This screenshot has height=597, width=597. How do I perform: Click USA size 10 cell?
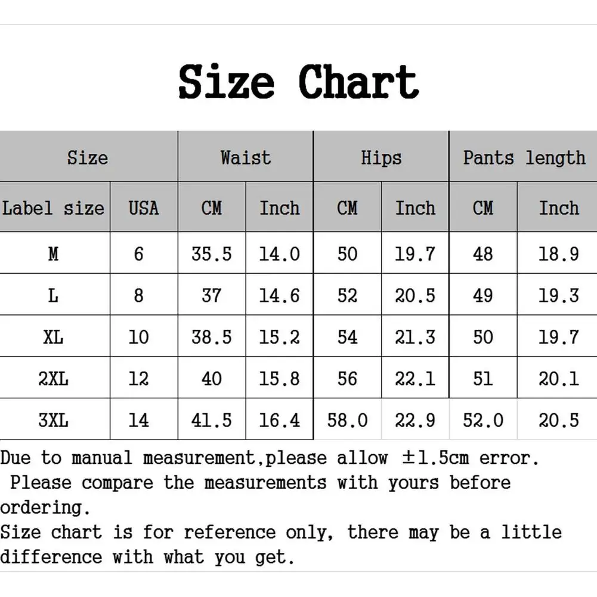click(x=138, y=337)
